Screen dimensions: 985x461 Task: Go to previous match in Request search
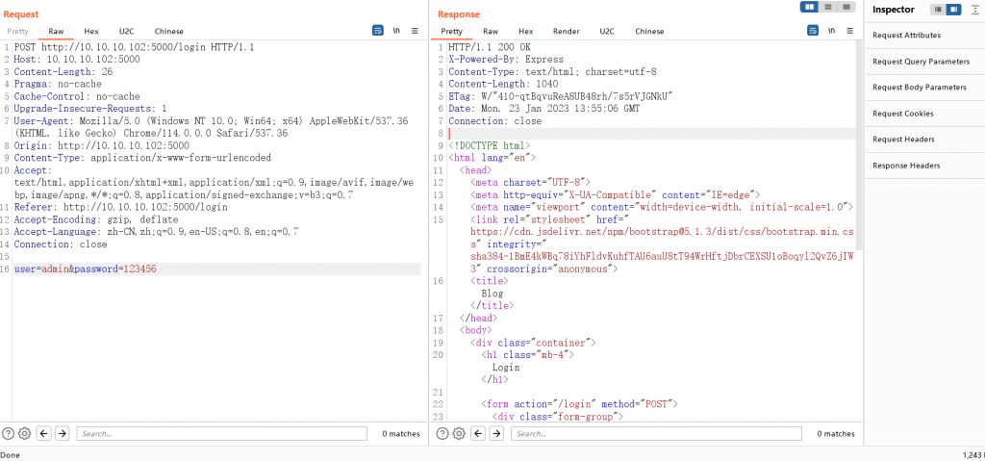point(43,434)
